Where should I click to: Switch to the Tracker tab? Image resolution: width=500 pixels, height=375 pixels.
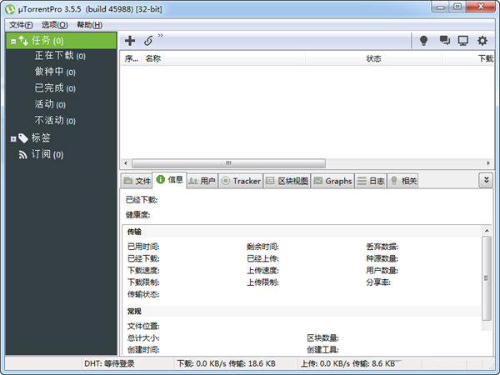[x=241, y=181]
